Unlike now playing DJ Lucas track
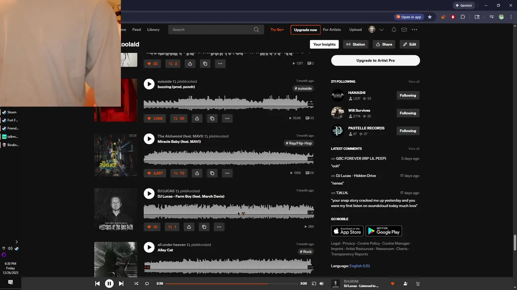 click(392, 284)
